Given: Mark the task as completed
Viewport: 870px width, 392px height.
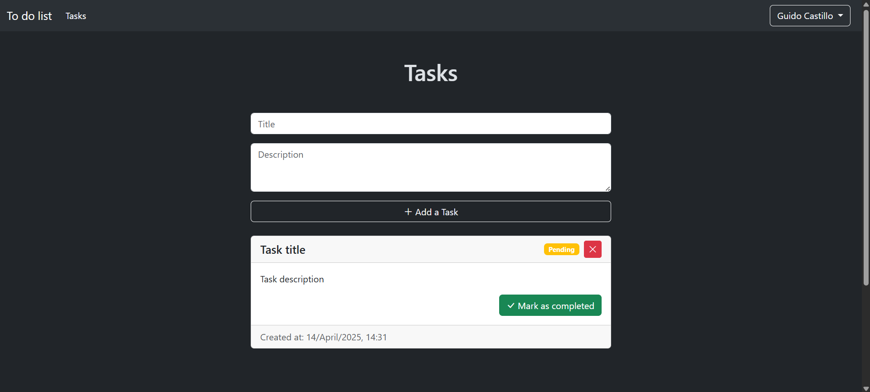Looking at the screenshot, I should point(550,305).
